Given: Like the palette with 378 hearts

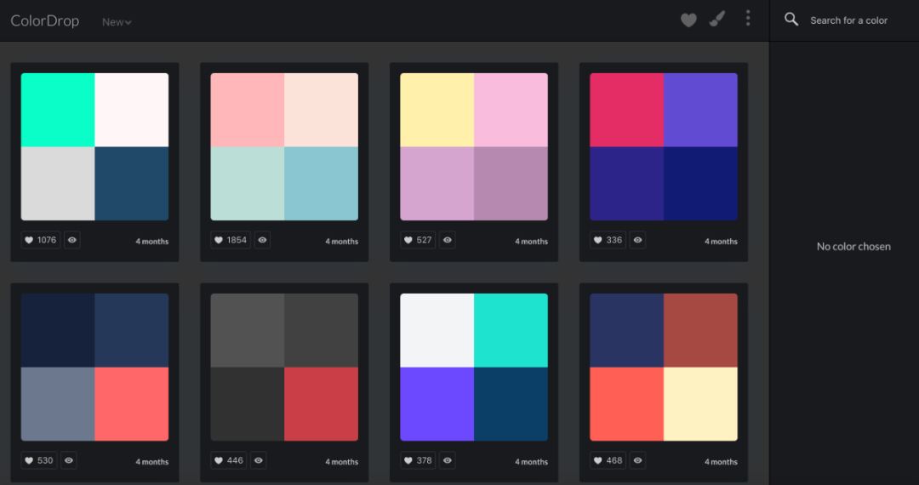Looking at the screenshot, I should [418, 460].
